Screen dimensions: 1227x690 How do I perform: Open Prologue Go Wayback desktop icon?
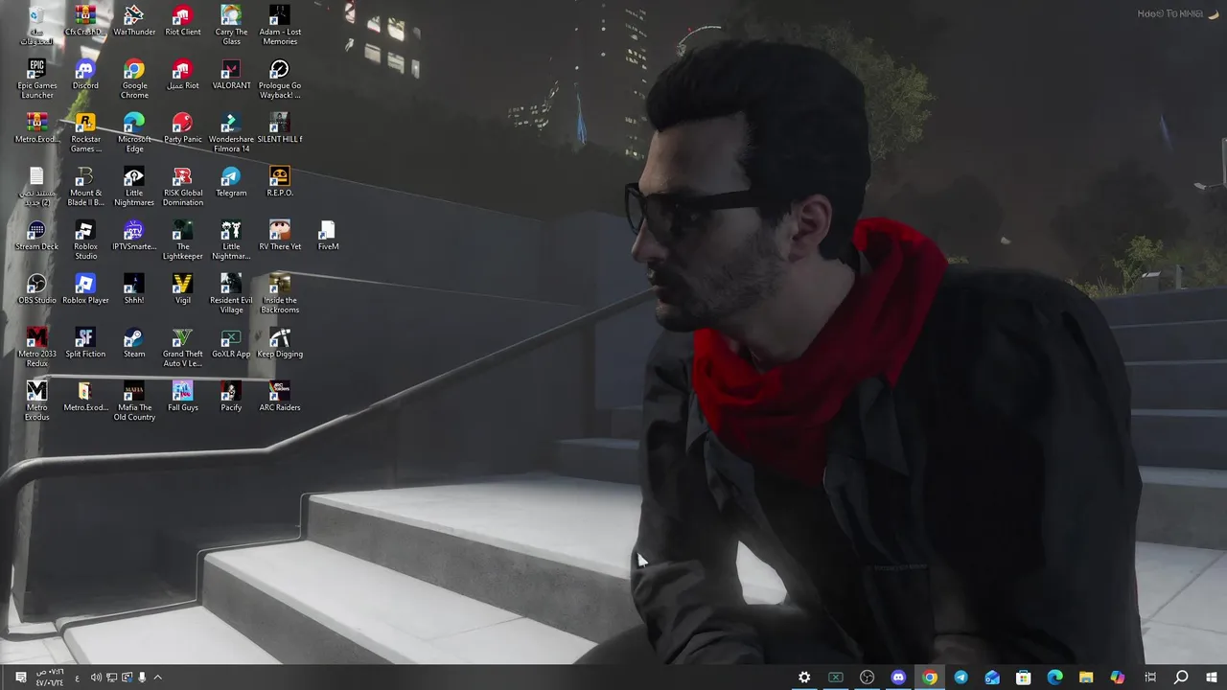279,80
